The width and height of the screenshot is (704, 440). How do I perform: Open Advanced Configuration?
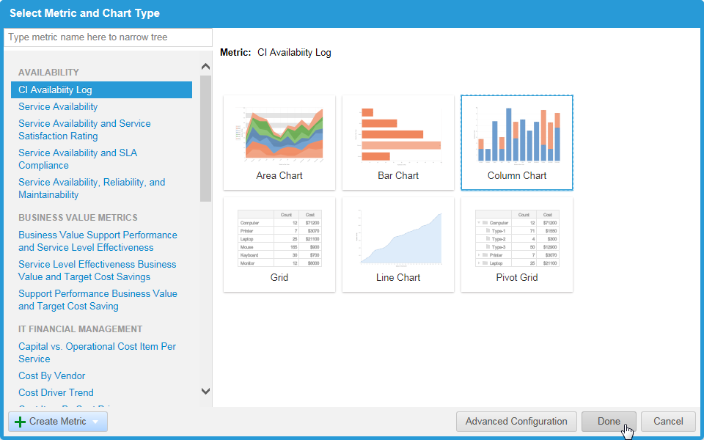(x=516, y=422)
